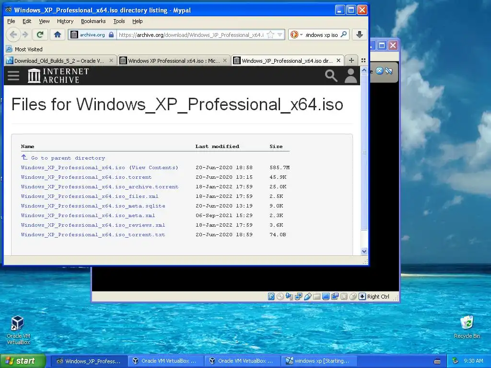Open the Recycle Bin desktop icon
This screenshot has height=368, width=491.
click(467, 327)
